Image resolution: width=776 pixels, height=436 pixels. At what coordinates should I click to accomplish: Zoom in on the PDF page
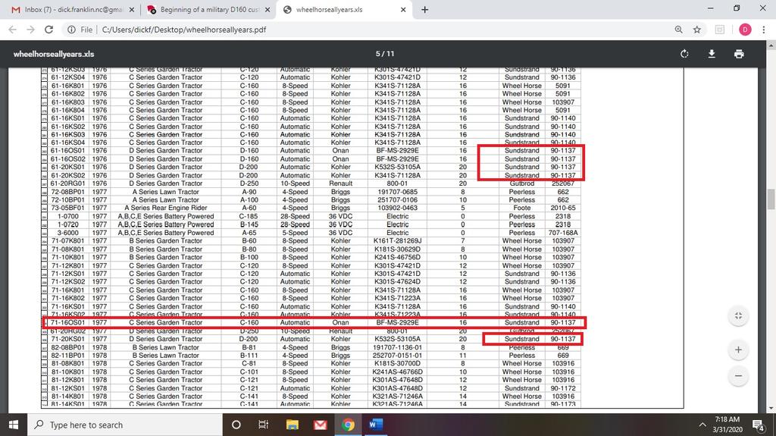(x=738, y=350)
